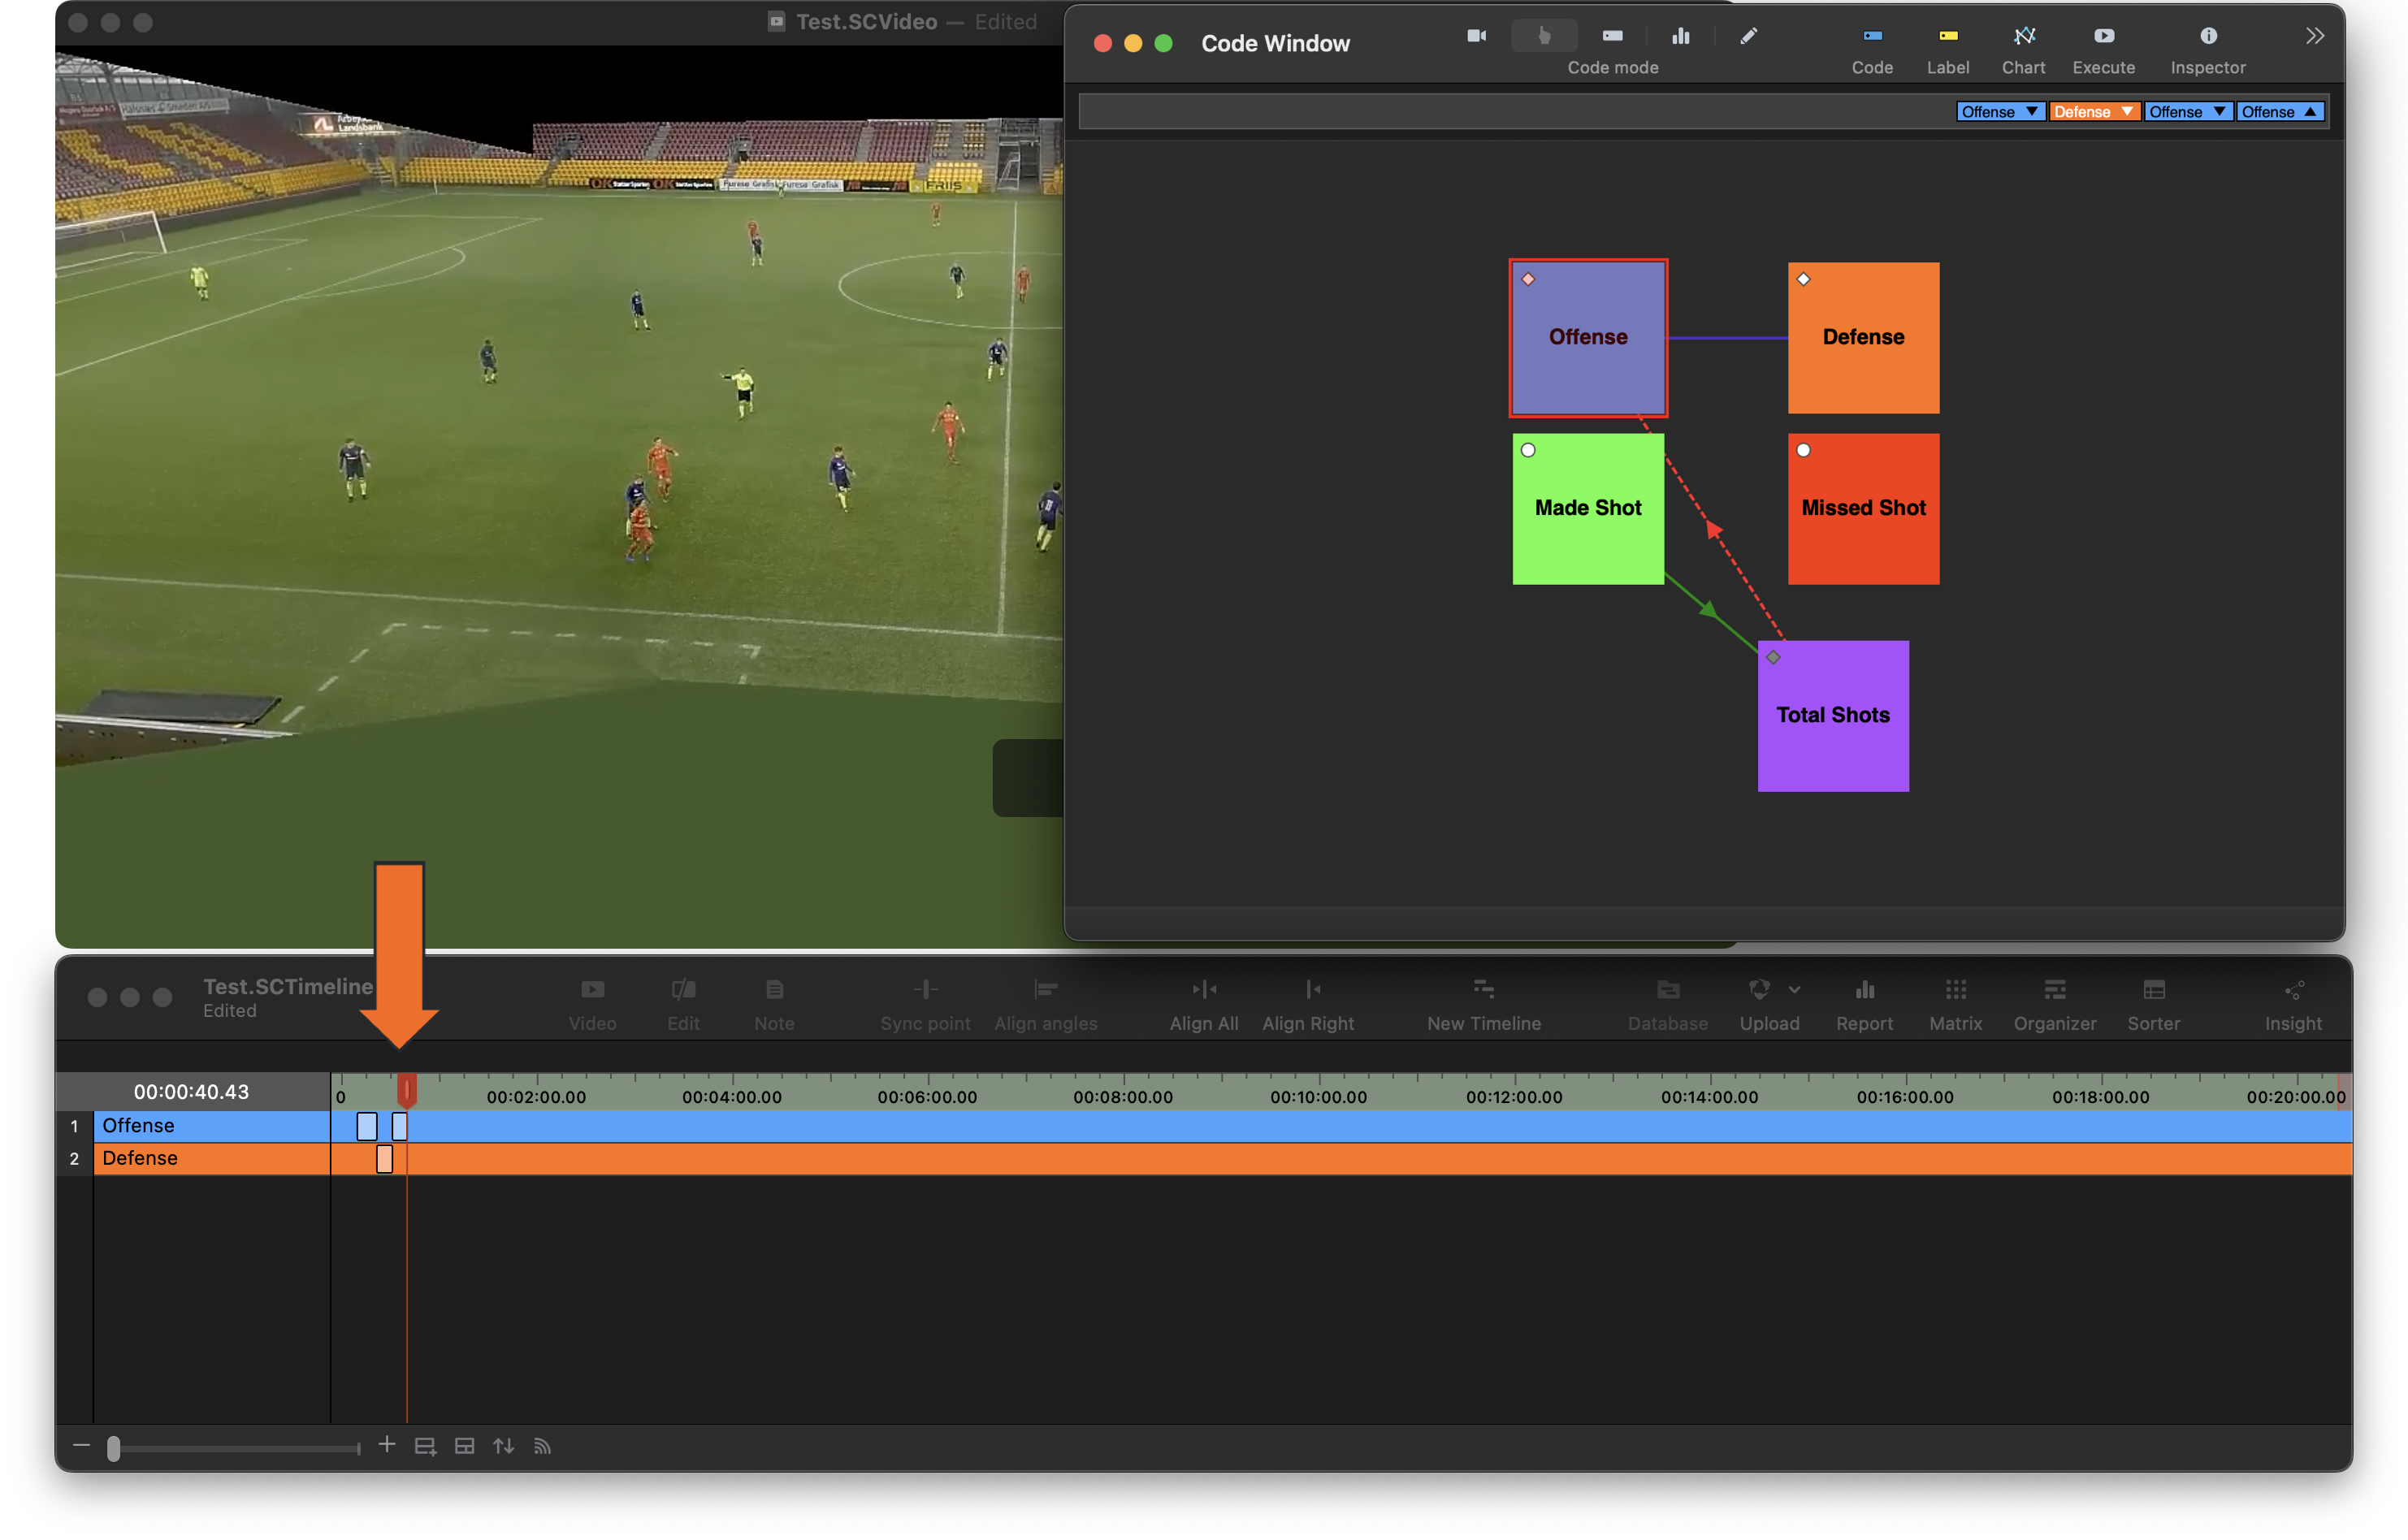Click the pencil edit mode icon
Viewport: 2408px width, 1540px height.
(x=1748, y=36)
